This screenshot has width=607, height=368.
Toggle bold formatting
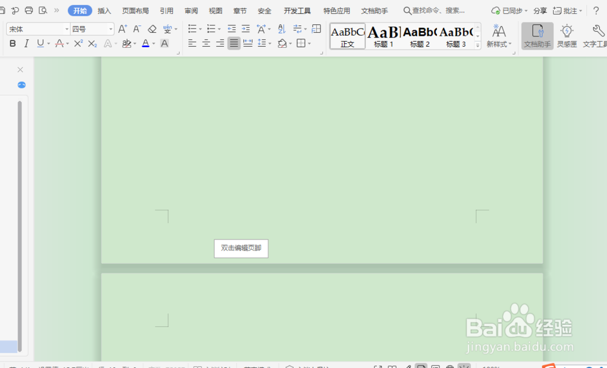click(13, 43)
